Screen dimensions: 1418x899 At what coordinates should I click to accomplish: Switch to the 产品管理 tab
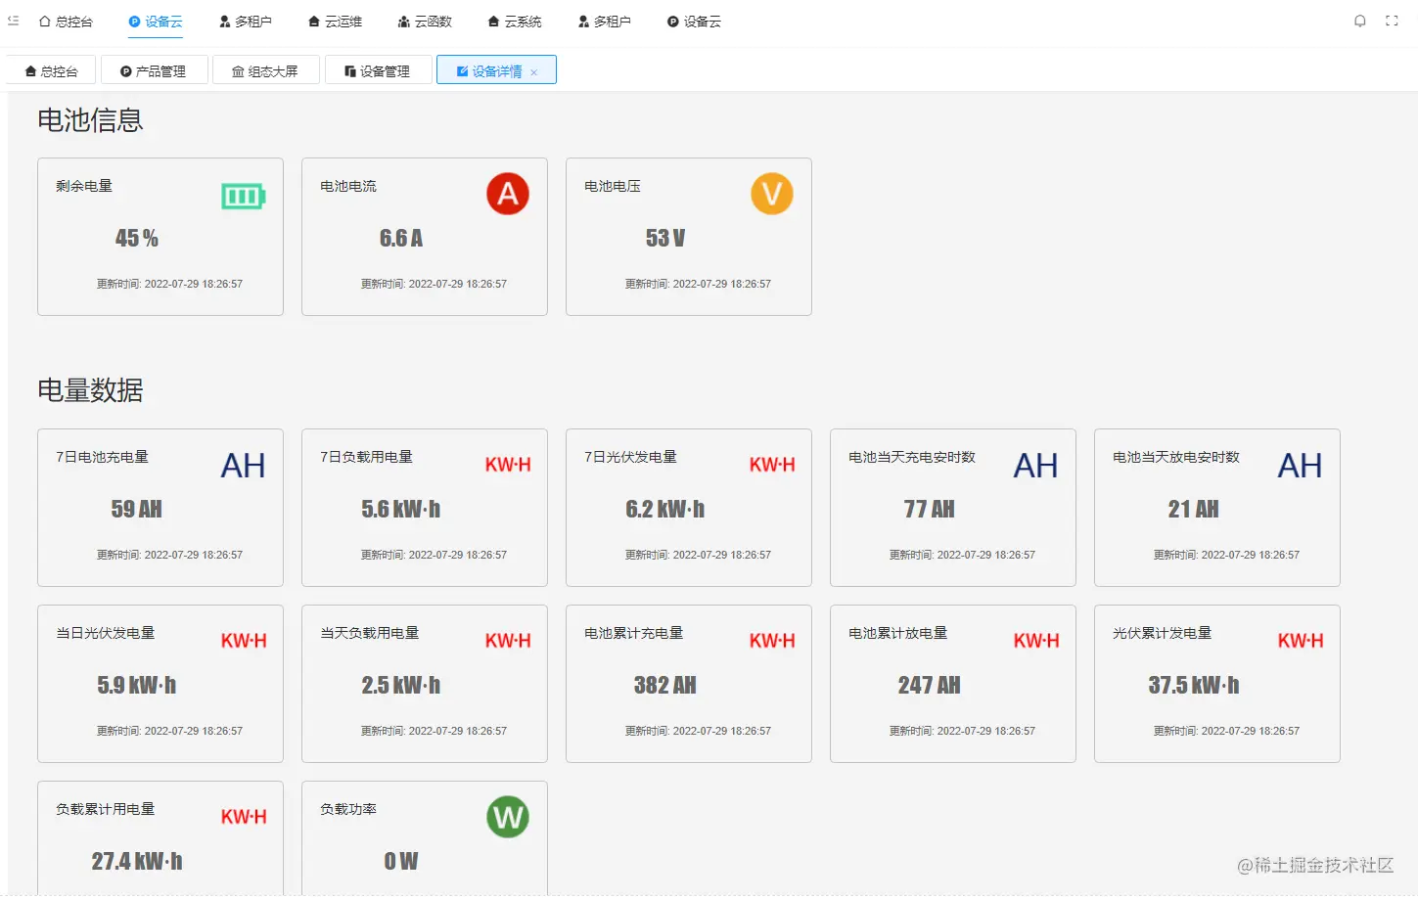pyautogui.click(x=154, y=70)
